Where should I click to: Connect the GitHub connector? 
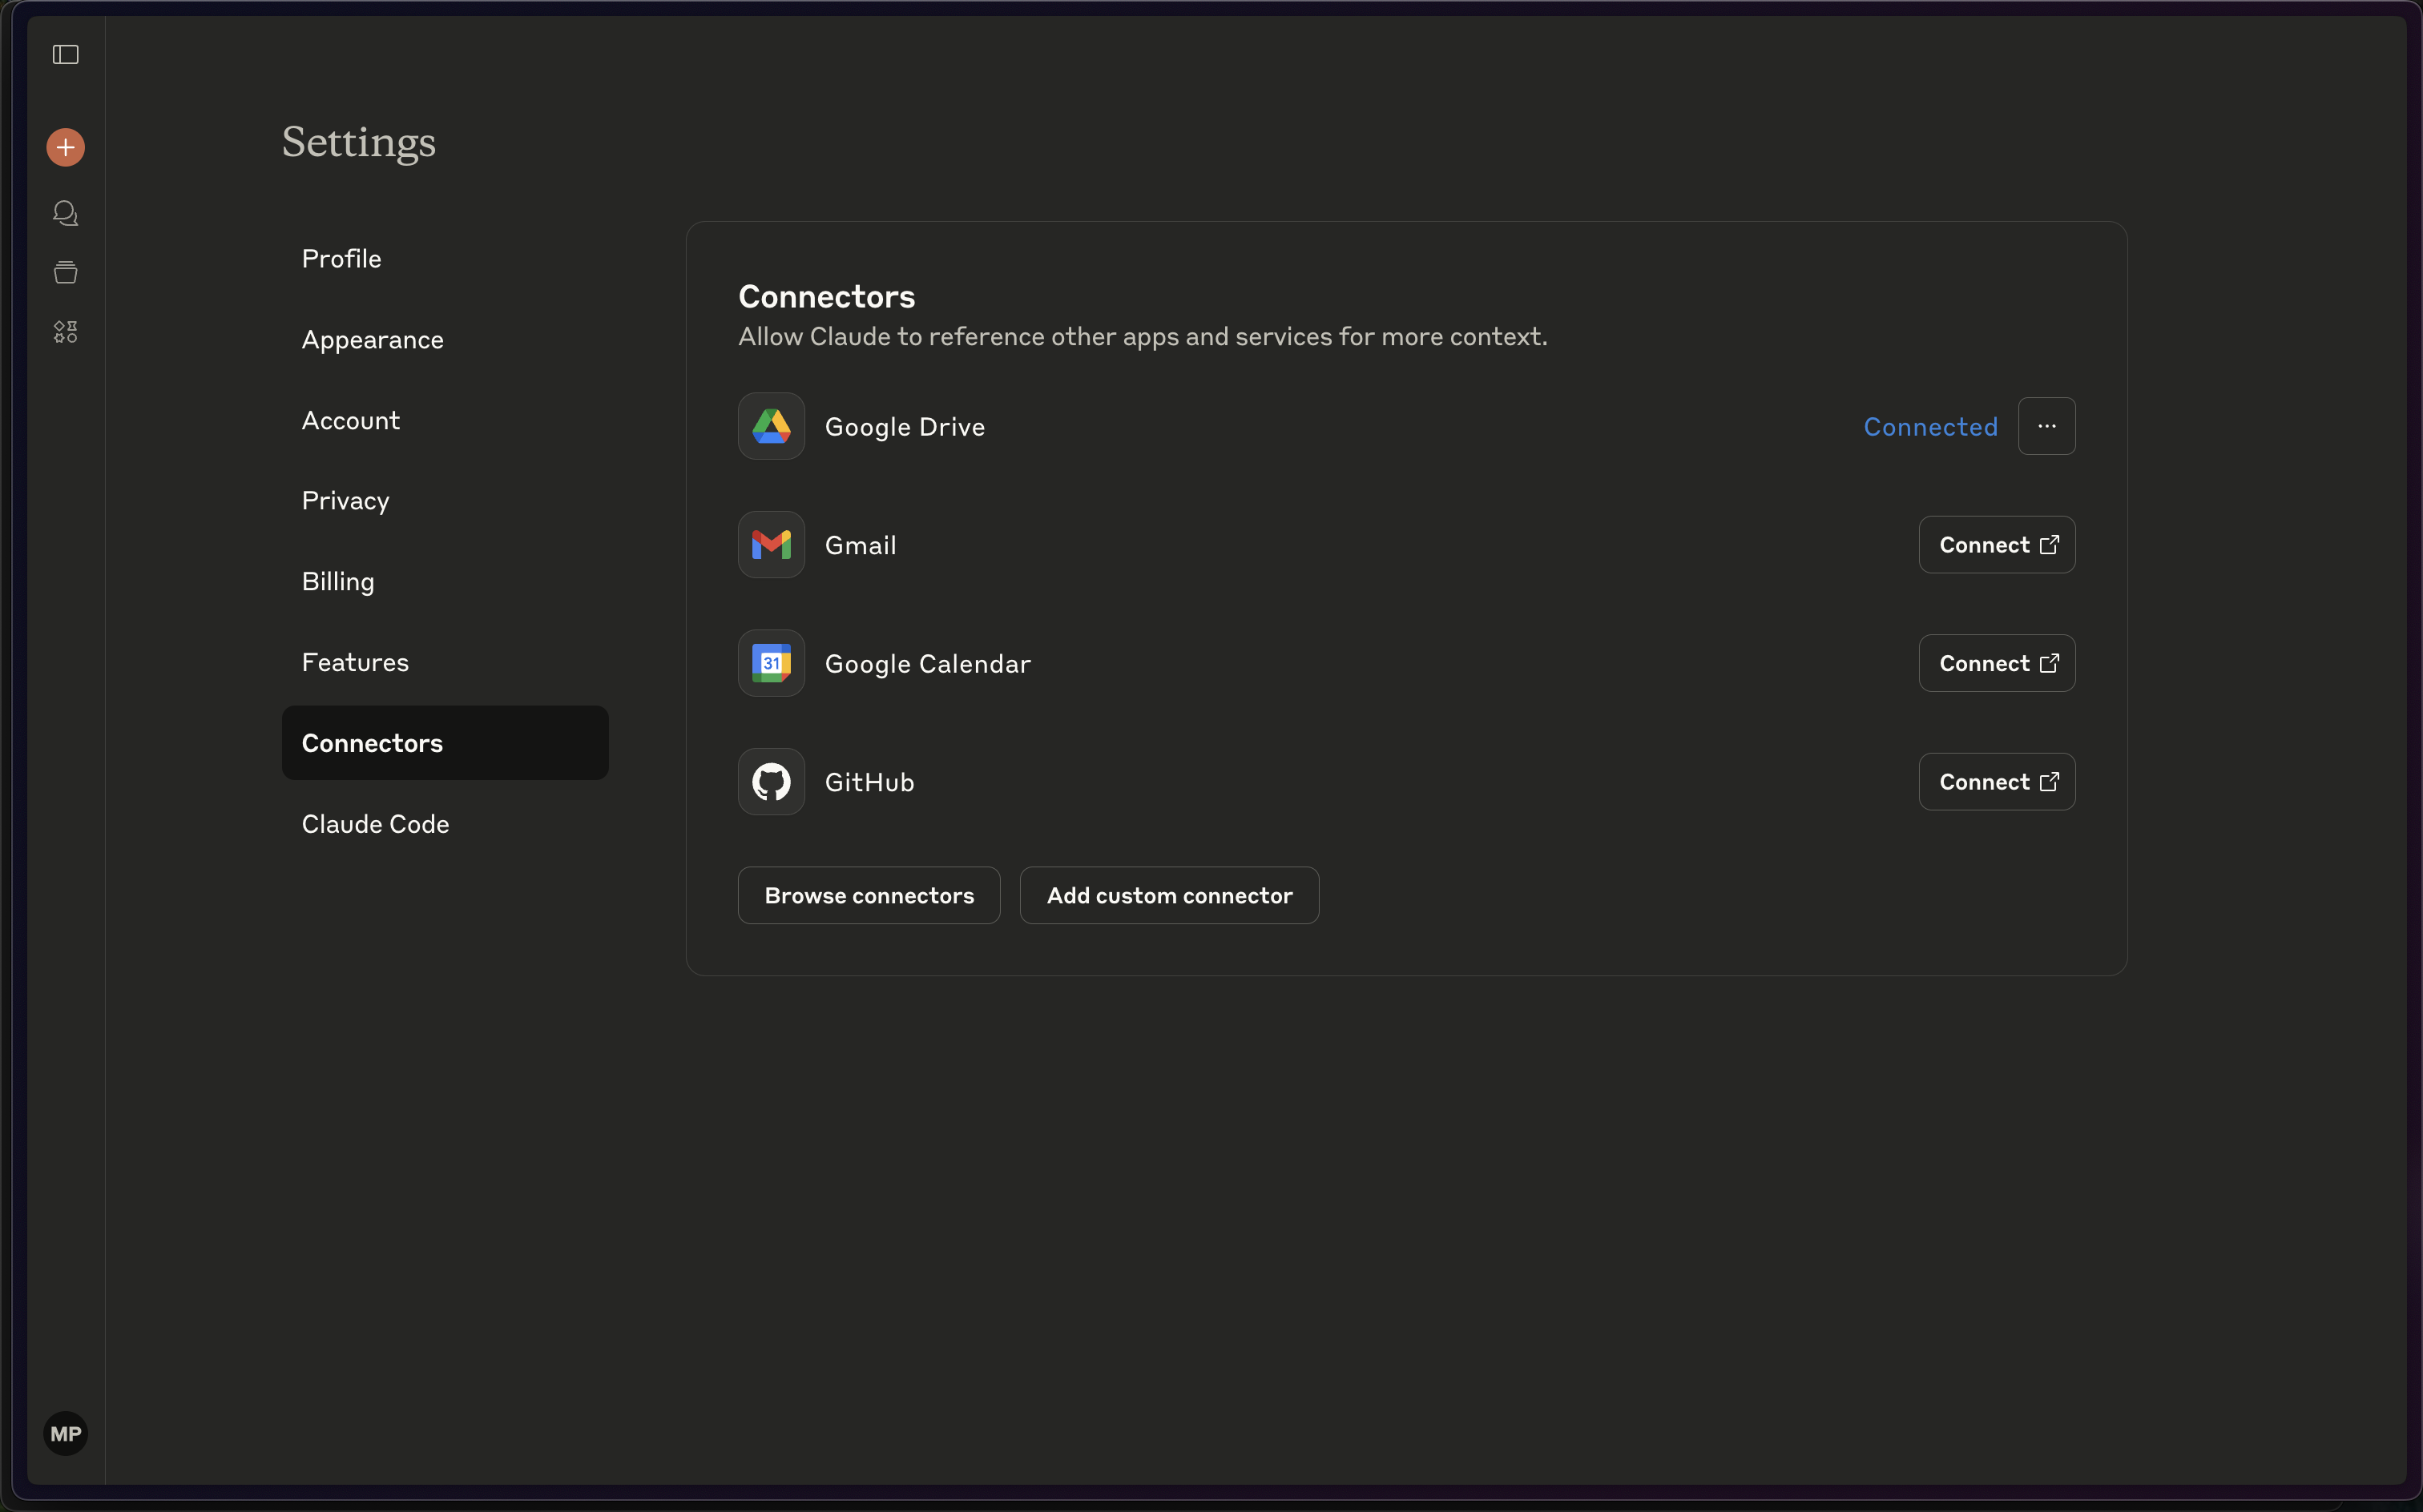click(x=1997, y=782)
